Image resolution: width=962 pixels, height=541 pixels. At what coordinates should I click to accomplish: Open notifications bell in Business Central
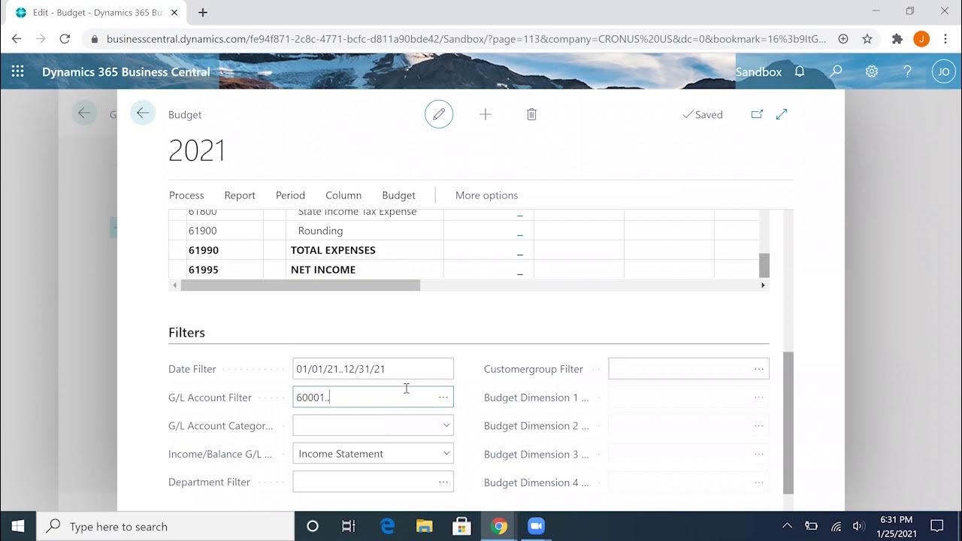point(800,71)
